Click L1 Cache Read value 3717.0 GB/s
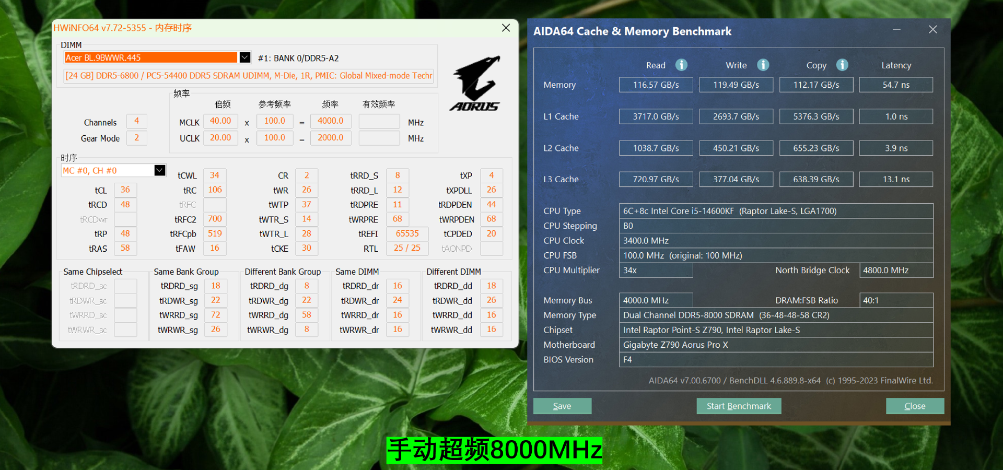Image resolution: width=1003 pixels, height=470 pixels. [656, 116]
